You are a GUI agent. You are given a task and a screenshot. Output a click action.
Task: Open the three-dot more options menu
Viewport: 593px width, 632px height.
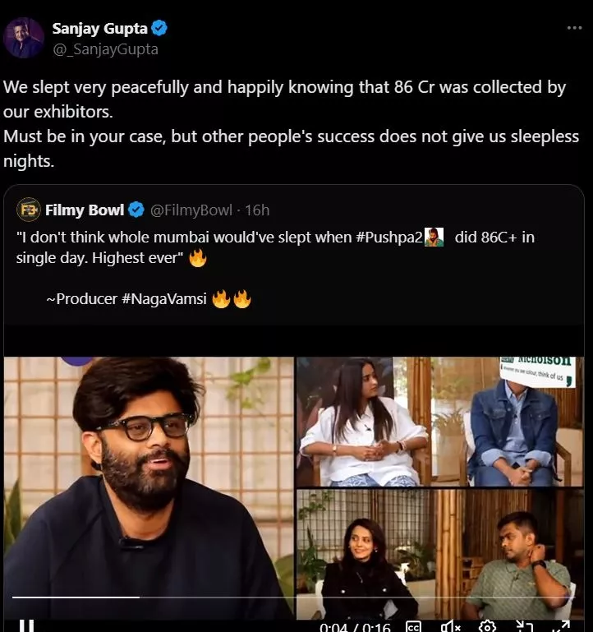574,28
